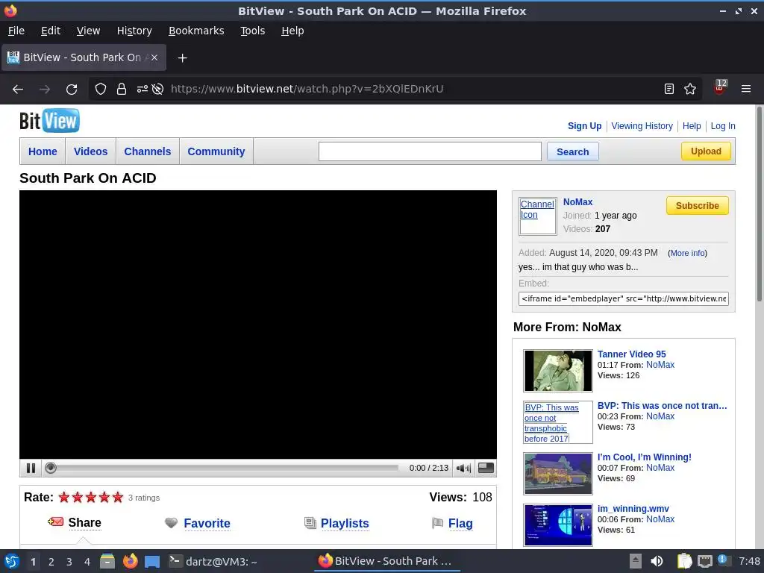Reload the page with the refresh icon
Image resolution: width=764 pixels, height=573 pixels.
72,90
